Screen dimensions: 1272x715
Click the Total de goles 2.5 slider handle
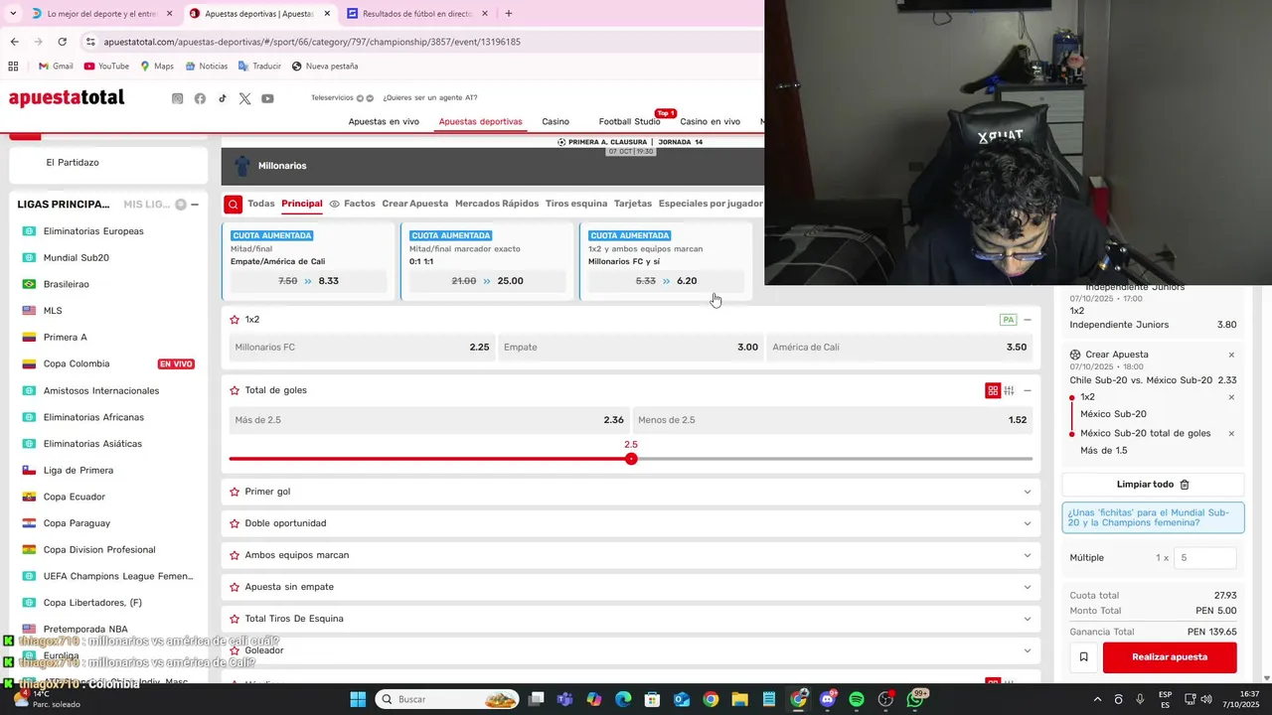631,459
